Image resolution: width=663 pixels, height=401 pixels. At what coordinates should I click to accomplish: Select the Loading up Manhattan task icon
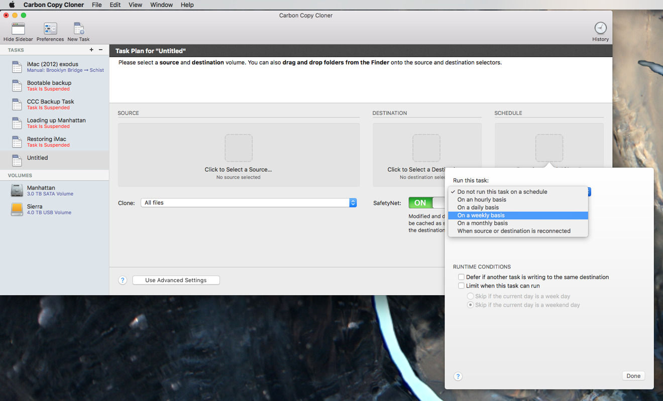(17, 123)
